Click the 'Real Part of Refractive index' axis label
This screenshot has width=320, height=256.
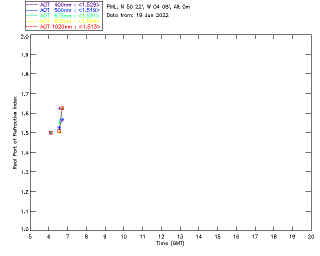point(14,132)
